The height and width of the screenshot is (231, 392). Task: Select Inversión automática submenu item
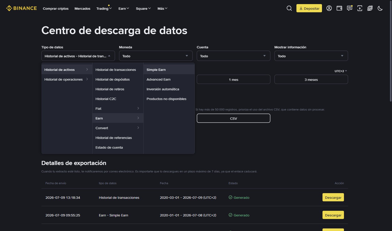[x=169, y=89]
